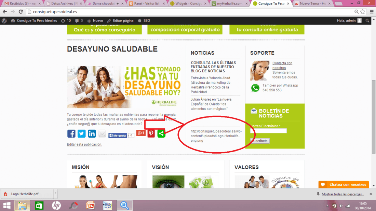Click the address bar URL
The image size is (376, 211).
tap(55, 12)
